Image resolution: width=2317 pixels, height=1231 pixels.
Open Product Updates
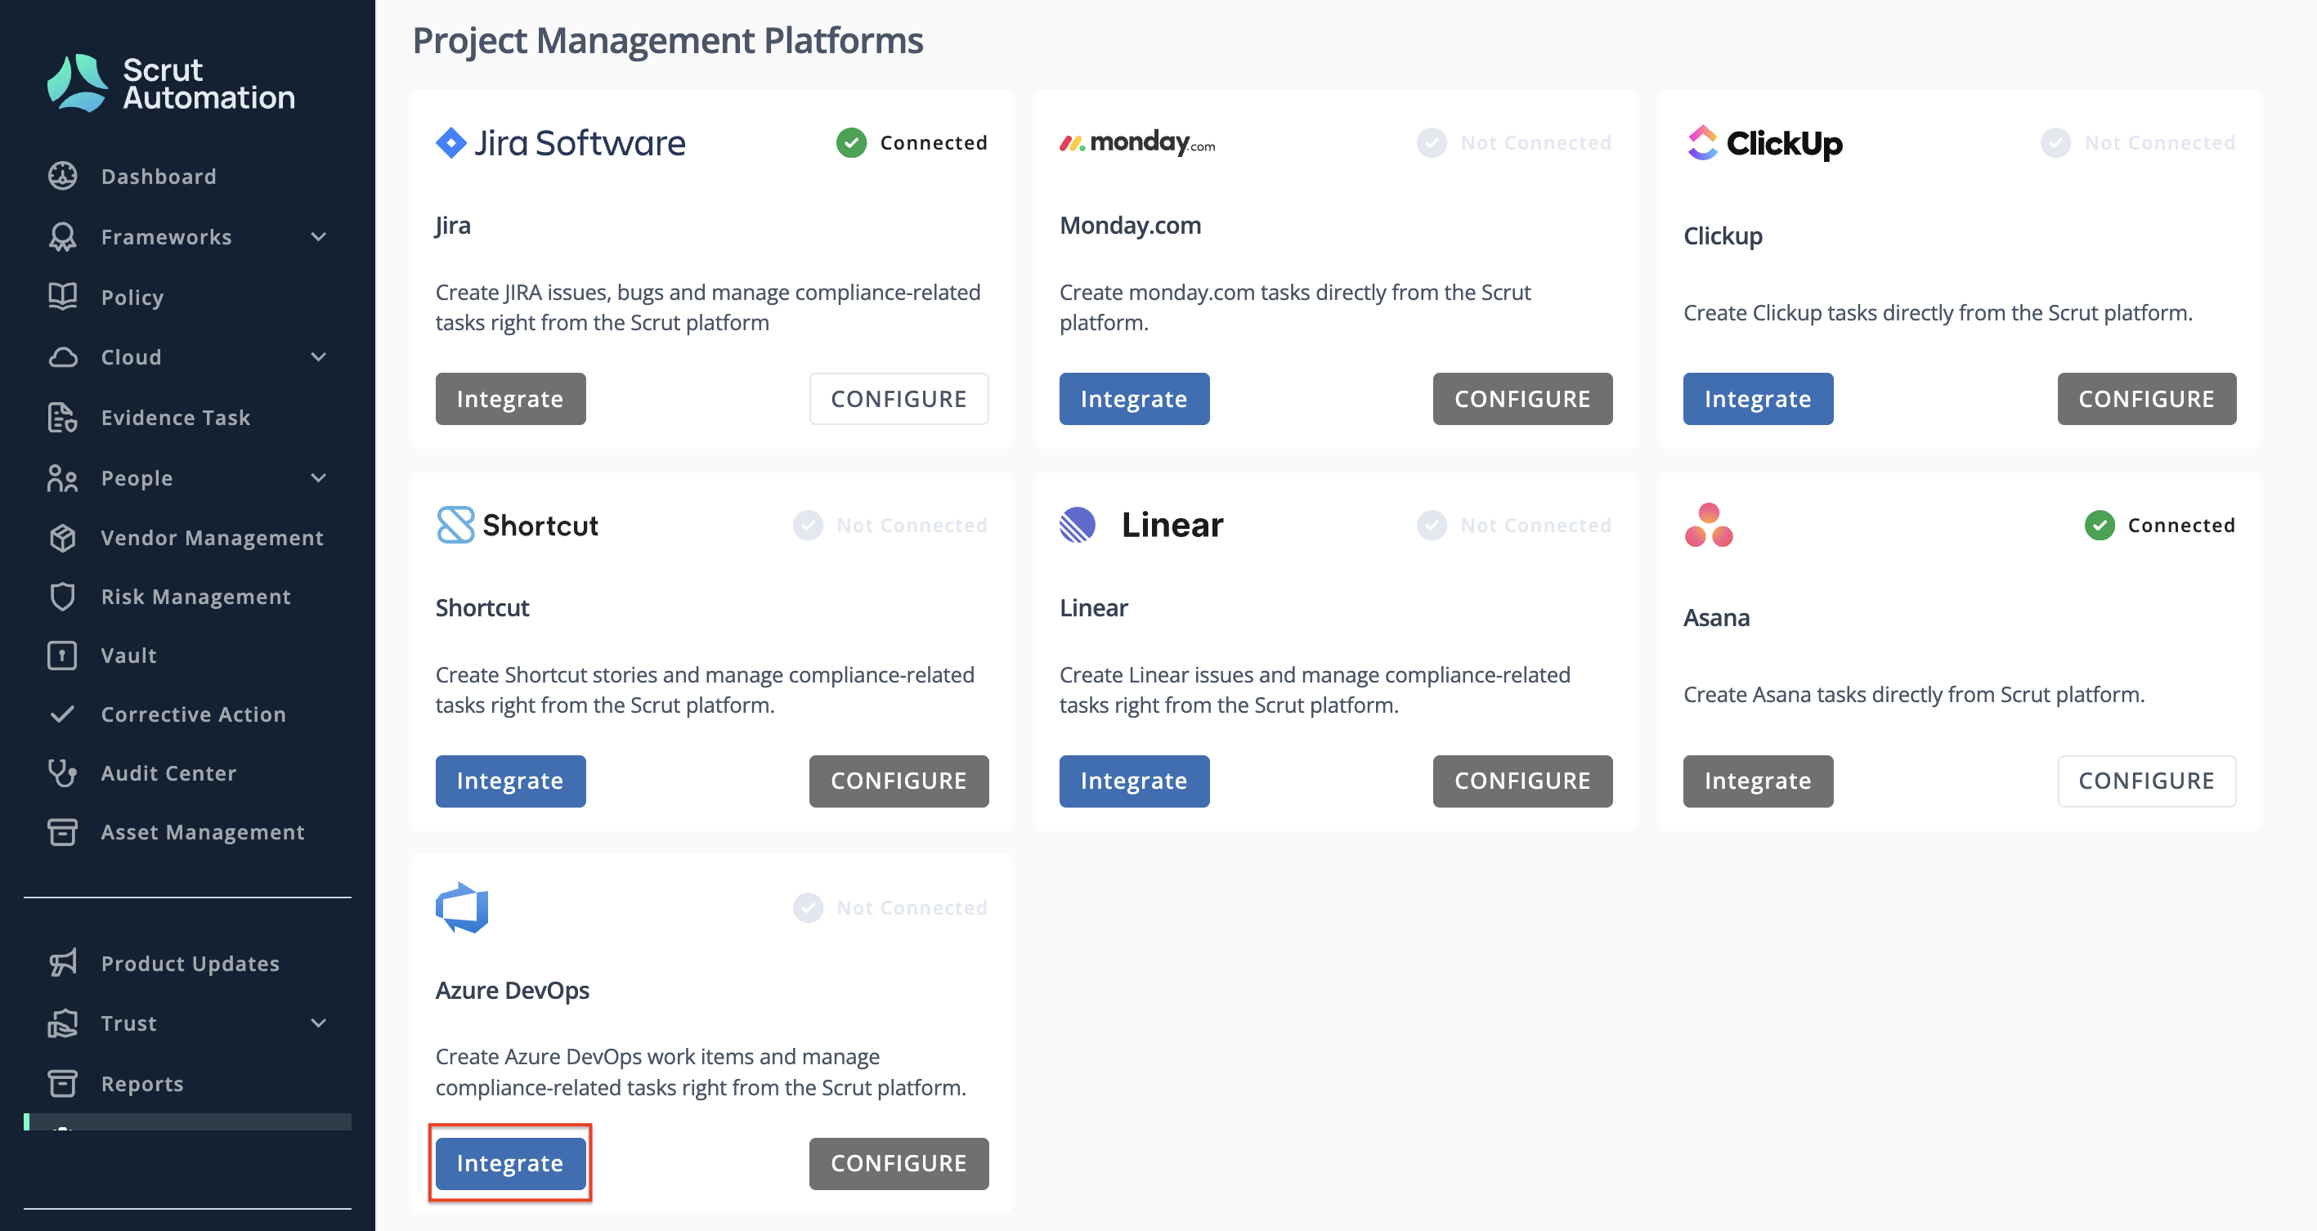click(190, 963)
